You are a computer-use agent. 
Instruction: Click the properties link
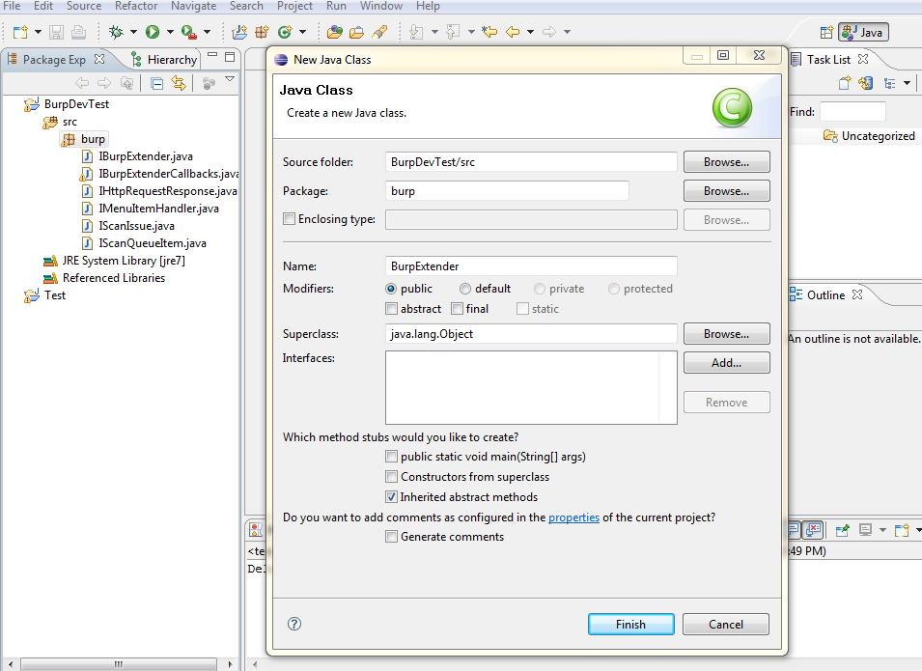(573, 517)
